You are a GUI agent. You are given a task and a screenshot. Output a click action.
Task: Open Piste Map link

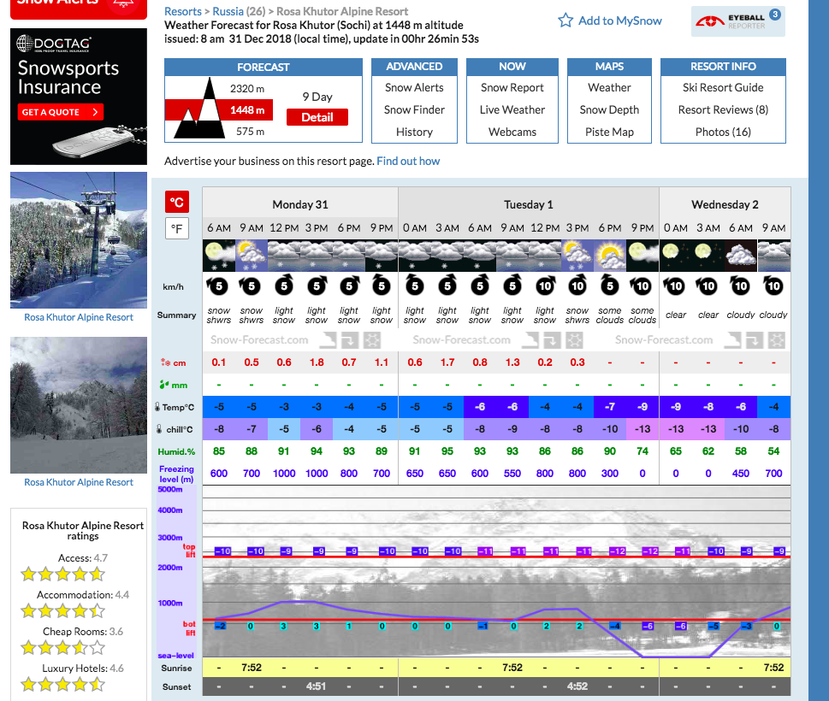click(x=610, y=132)
